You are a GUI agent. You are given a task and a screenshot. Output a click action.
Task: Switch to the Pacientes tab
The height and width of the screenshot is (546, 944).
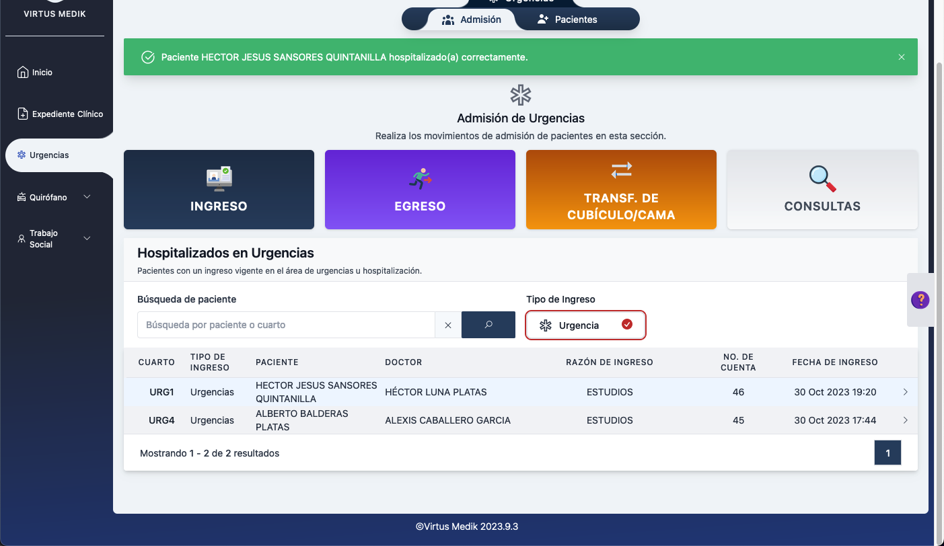[x=567, y=19]
